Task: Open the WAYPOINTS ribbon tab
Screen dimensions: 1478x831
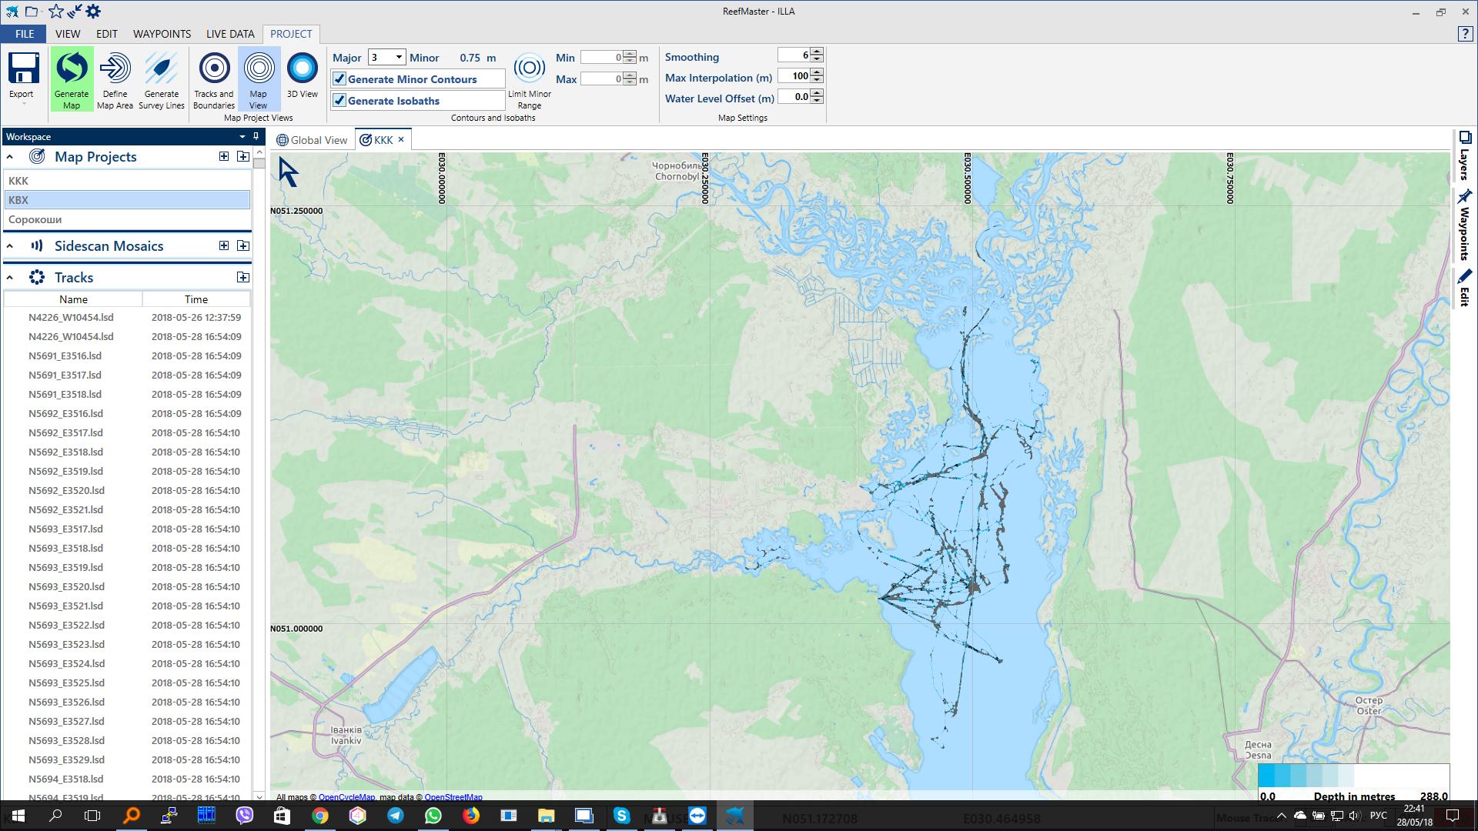Action: coord(162,34)
